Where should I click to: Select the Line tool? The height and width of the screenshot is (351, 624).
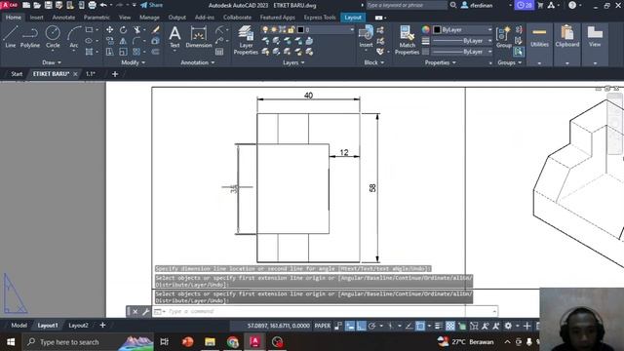tap(11, 37)
